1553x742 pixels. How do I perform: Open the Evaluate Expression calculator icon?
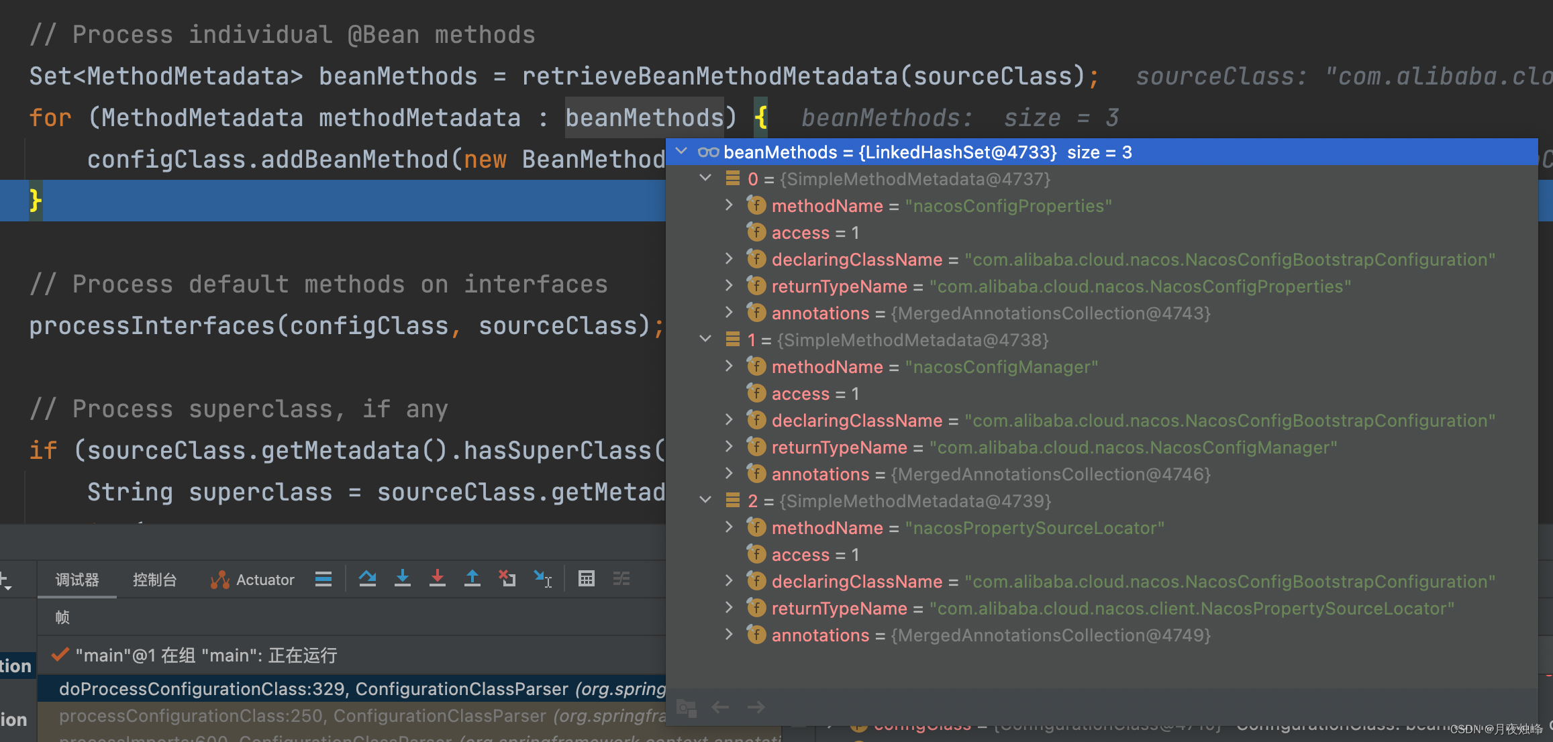[x=586, y=578]
